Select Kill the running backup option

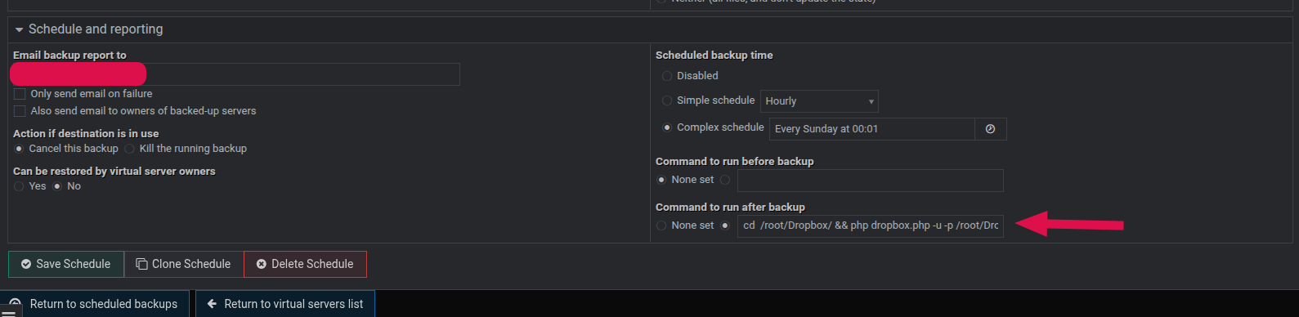click(x=130, y=149)
